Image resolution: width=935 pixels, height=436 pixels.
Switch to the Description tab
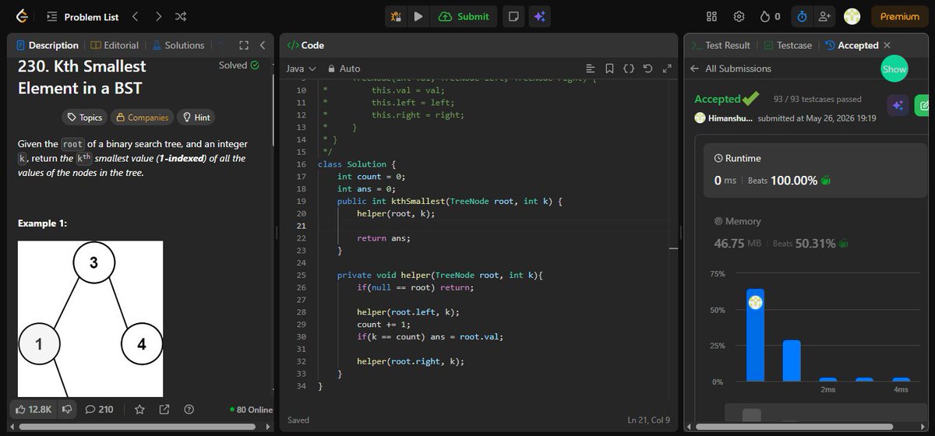pos(47,45)
